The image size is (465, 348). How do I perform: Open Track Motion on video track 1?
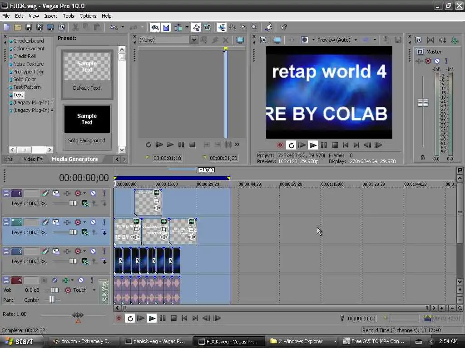coord(56,193)
